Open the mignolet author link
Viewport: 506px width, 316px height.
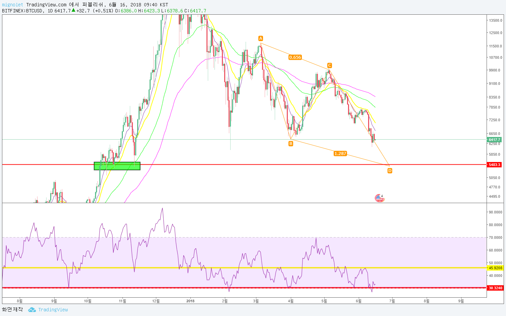pos(13,5)
